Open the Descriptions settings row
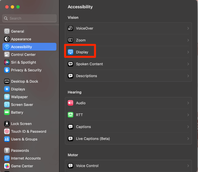The height and width of the screenshot is (172, 198). [x=86, y=76]
